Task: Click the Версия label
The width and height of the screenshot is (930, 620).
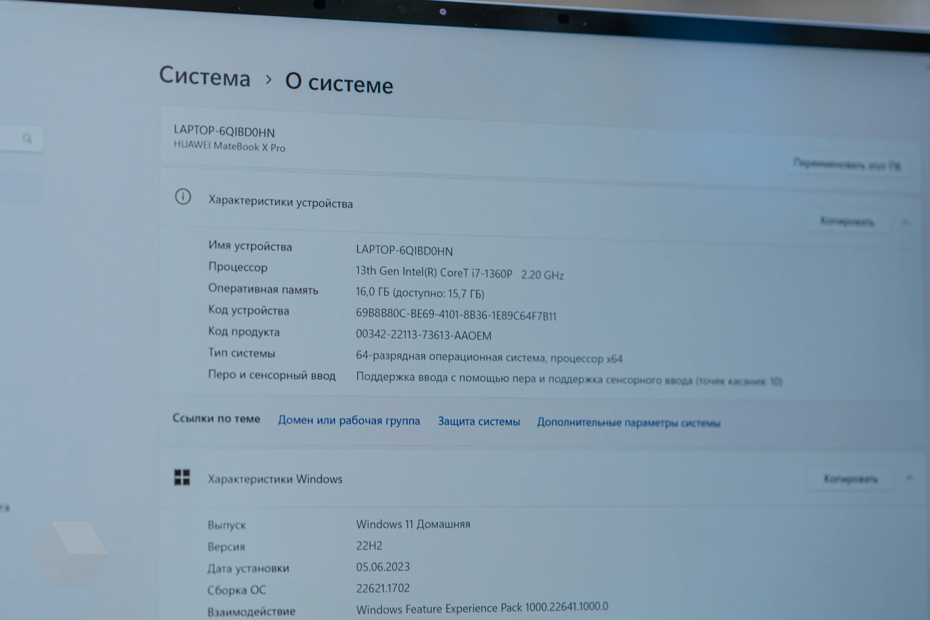Action: 226,547
